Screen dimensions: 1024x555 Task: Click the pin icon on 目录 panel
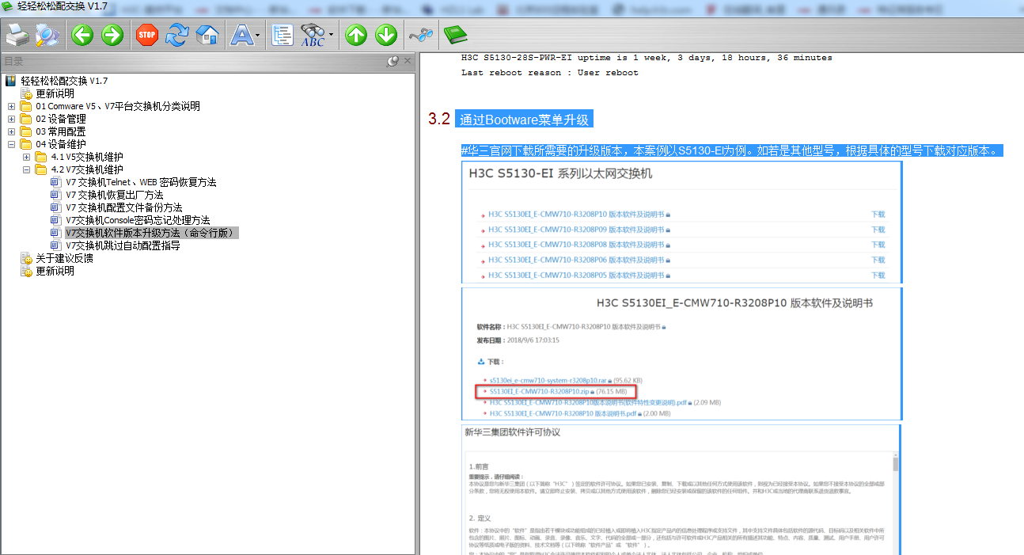(393, 61)
